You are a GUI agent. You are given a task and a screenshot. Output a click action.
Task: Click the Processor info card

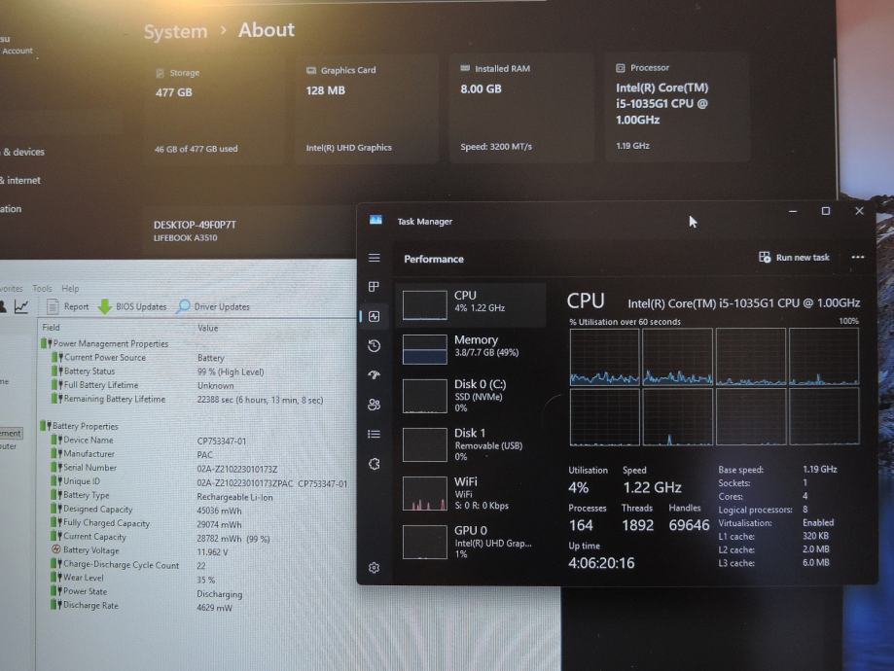[676, 107]
